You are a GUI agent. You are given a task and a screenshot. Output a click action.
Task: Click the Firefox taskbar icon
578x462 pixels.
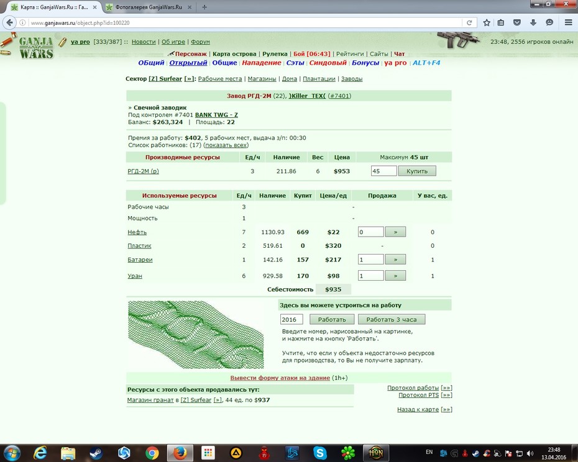tap(180, 453)
